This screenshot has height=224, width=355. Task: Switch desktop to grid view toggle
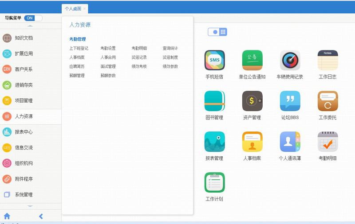pos(223,32)
